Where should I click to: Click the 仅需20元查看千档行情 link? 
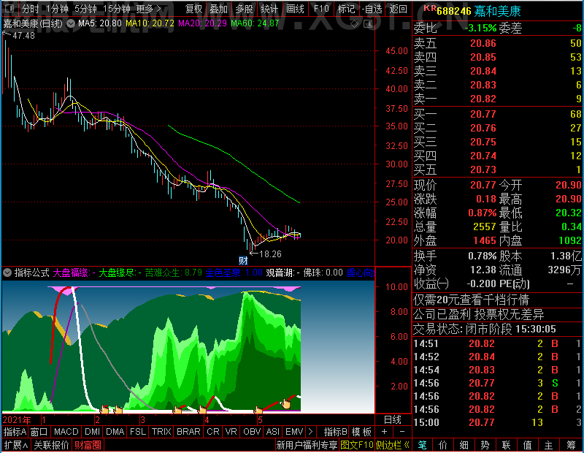coord(471,300)
